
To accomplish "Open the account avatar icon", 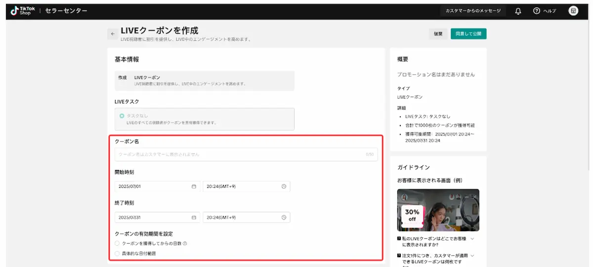I will [x=573, y=11].
